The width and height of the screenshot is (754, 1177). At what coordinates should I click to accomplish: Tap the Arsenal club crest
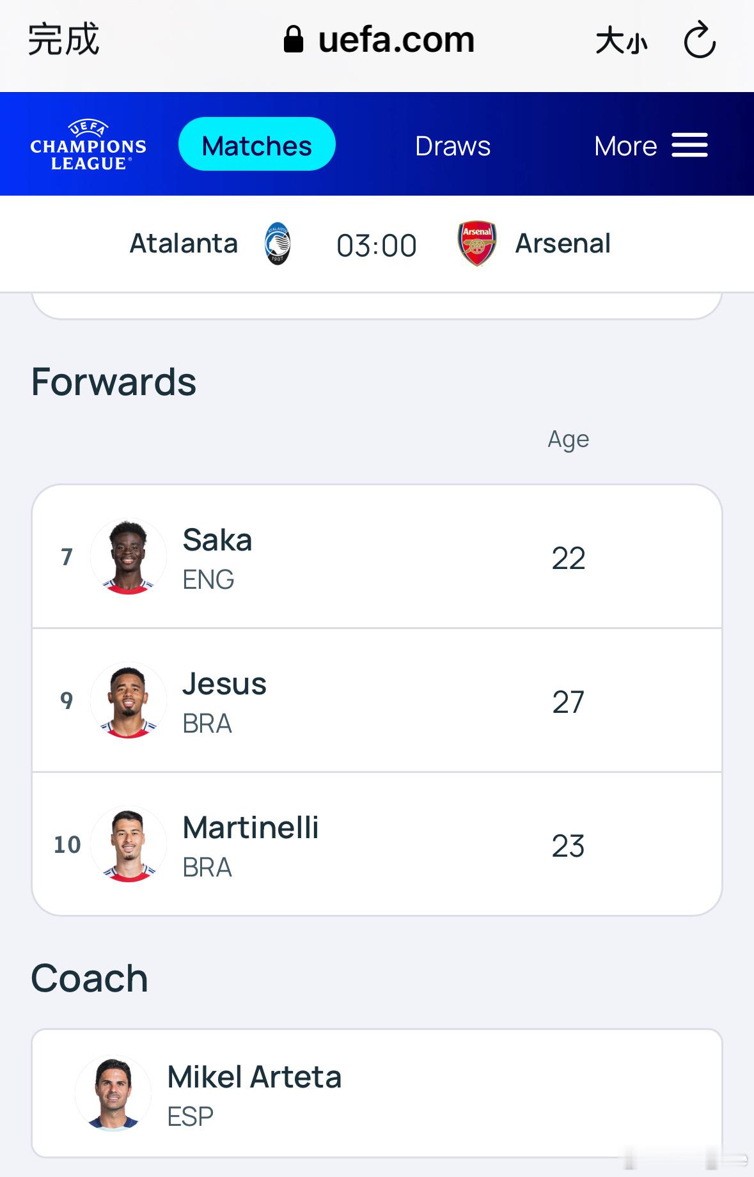tap(477, 244)
